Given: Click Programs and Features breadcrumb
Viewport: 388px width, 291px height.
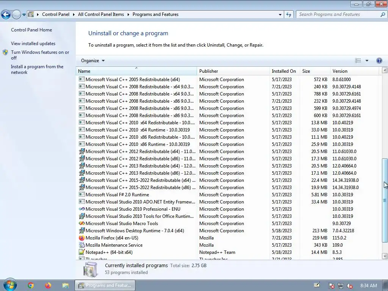Looking at the screenshot, I should [x=155, y=14].
